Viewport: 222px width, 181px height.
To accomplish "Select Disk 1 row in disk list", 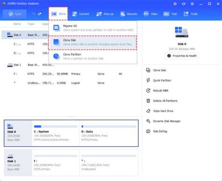I will point(18,65).
